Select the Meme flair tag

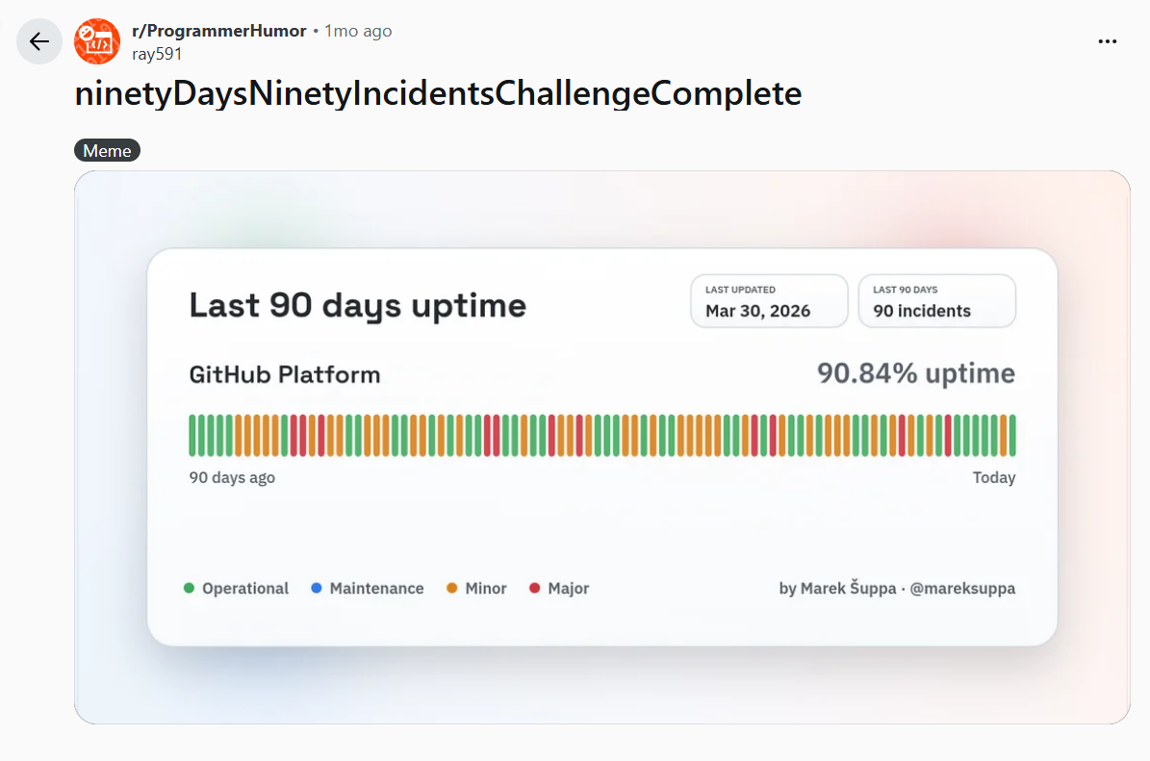107,150
